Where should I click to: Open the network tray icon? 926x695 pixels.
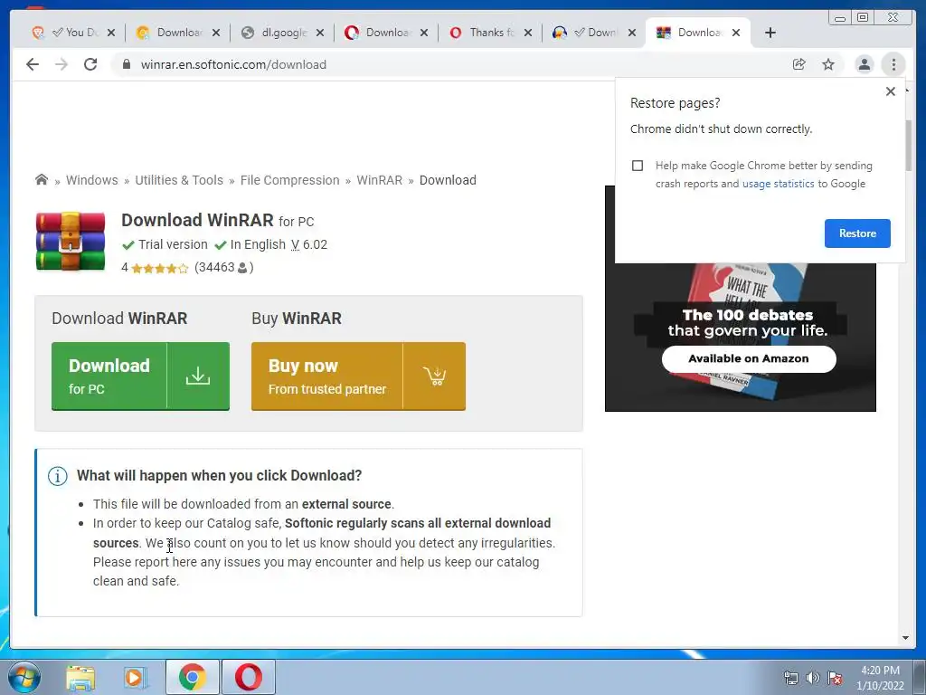tap(790, 678)
